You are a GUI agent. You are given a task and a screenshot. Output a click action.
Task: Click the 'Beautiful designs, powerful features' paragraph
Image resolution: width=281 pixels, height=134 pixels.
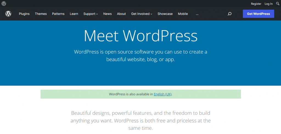point(141,121)
